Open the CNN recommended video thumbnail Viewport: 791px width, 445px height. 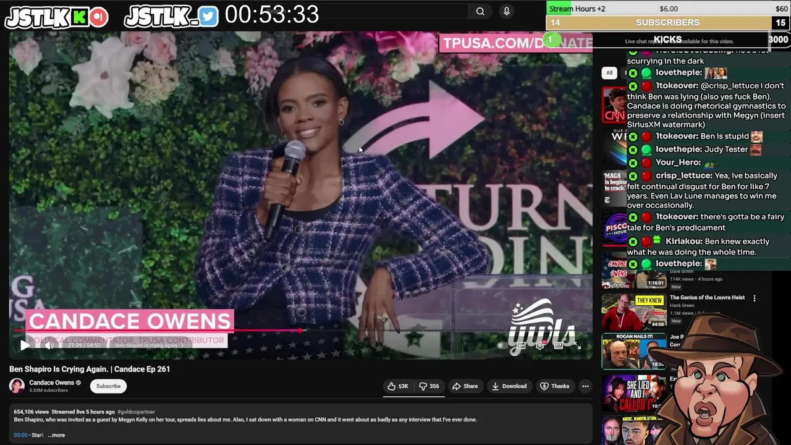(614, 105)
